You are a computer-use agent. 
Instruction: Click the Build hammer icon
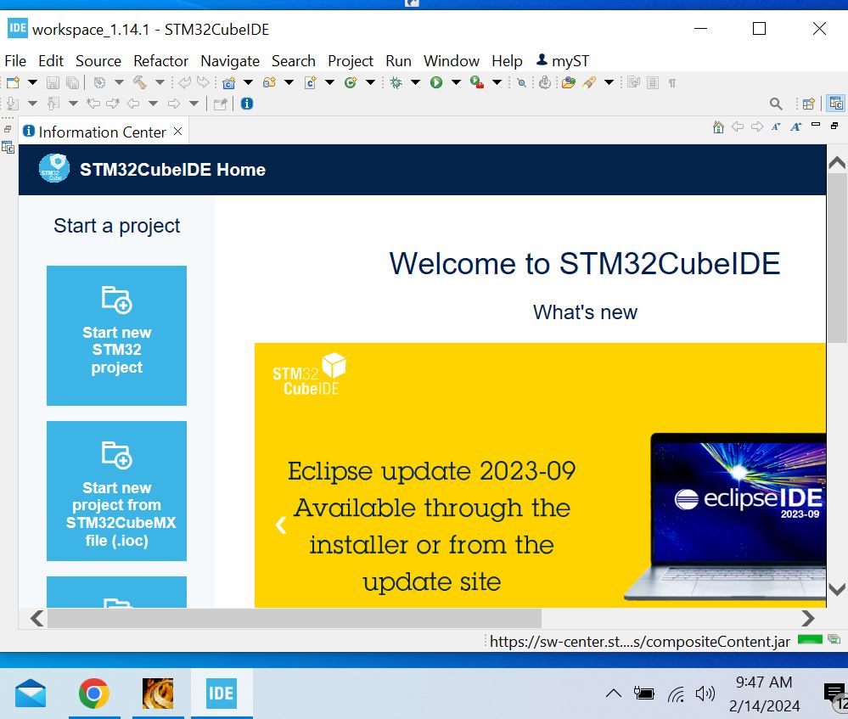coord(140,83)
